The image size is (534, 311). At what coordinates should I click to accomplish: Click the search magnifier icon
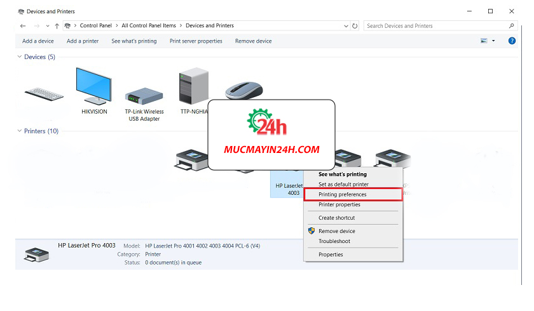click(x=511, y=26)
